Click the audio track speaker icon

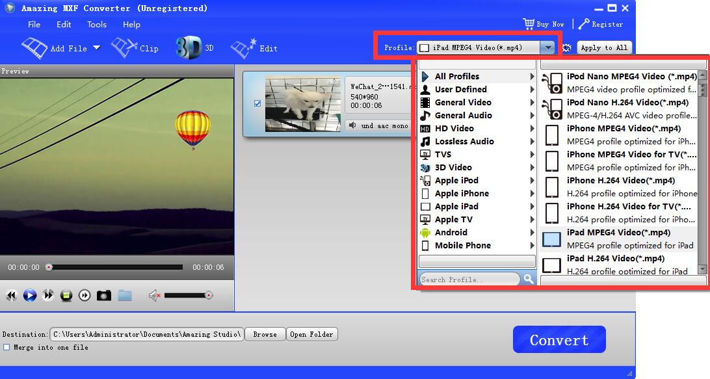click(352, 125)
